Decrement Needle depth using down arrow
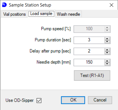Screen dimensions: 118x110 click(x=107, y=64)
